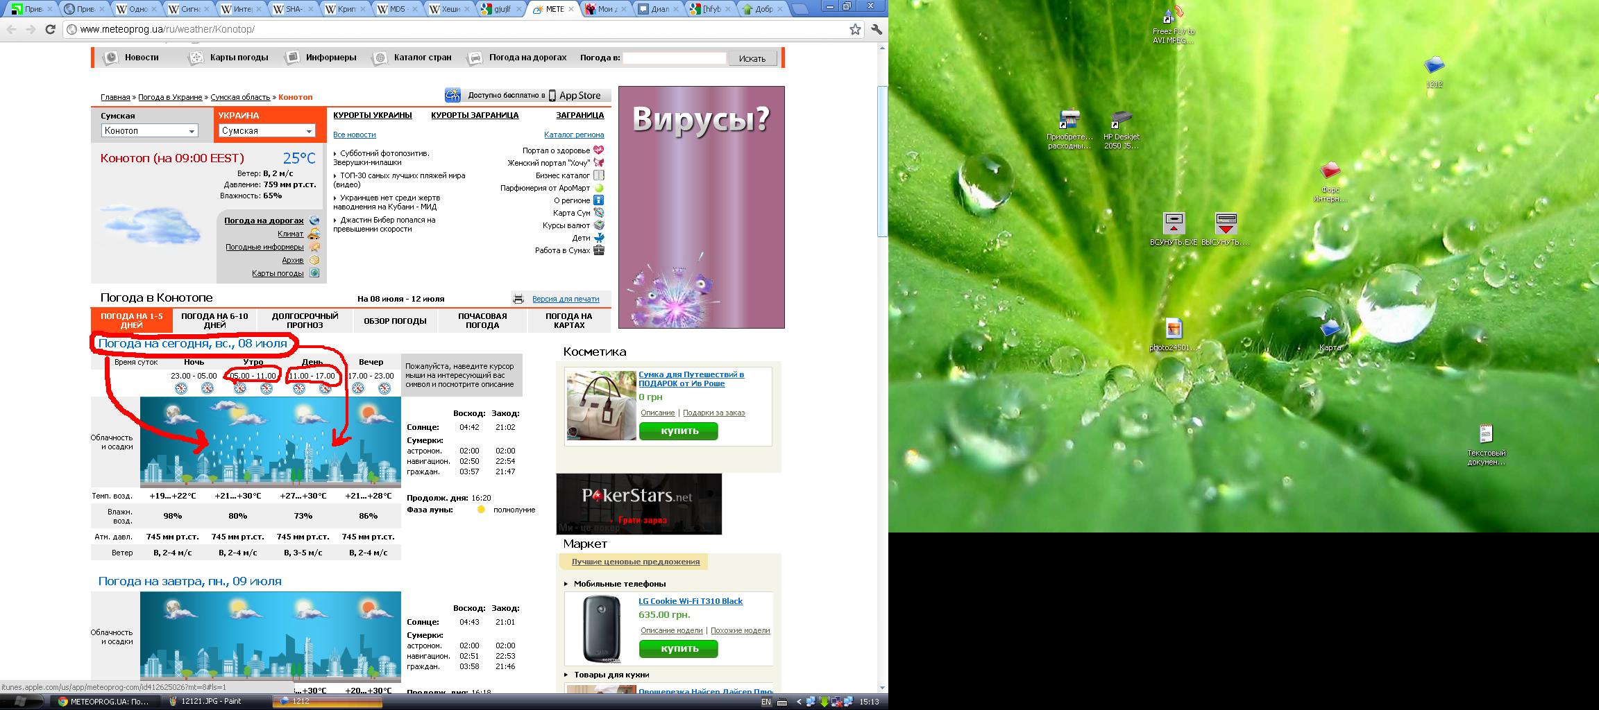
Task: Open the Погода на дорогах sidebar link
Action: 264,220
